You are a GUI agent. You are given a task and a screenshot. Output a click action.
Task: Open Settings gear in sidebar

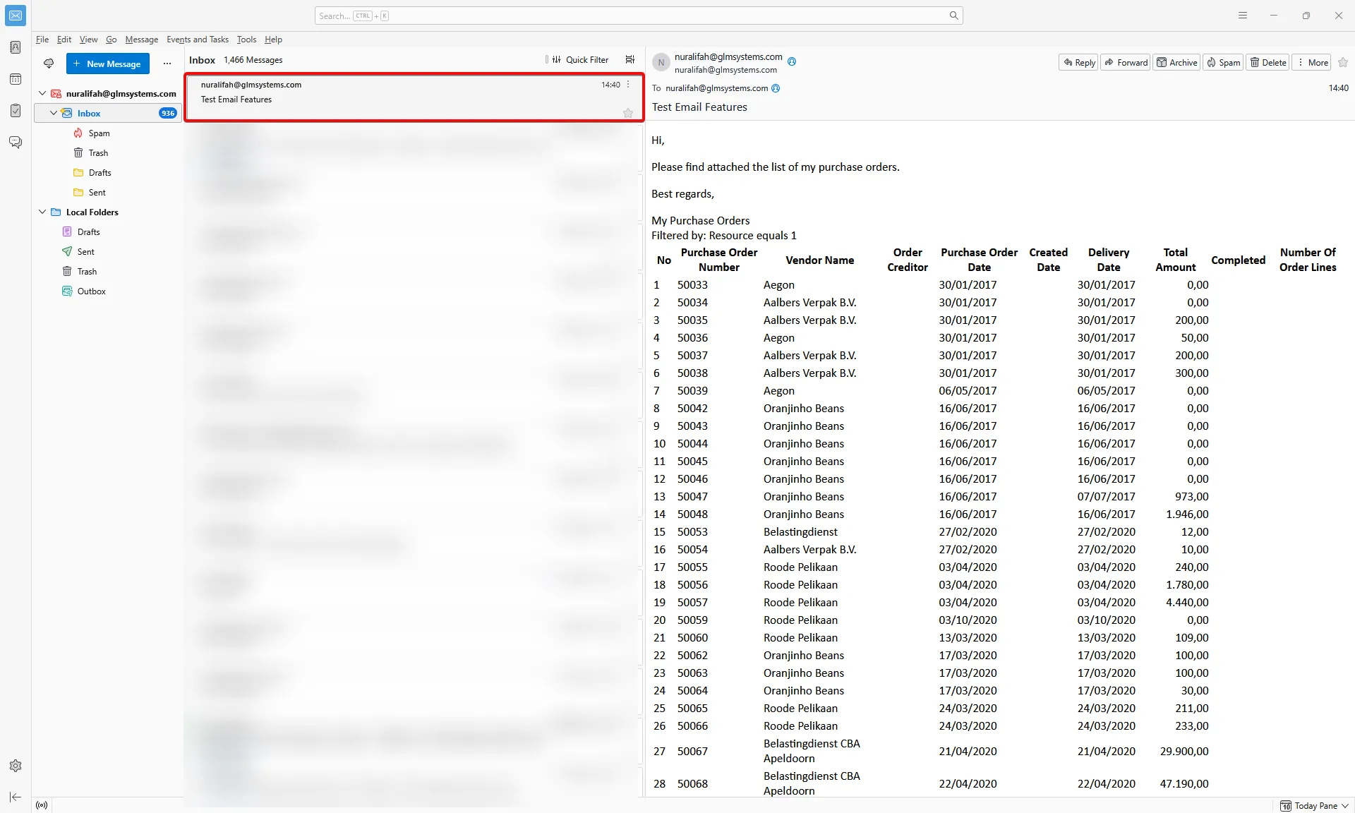point(16,766)
